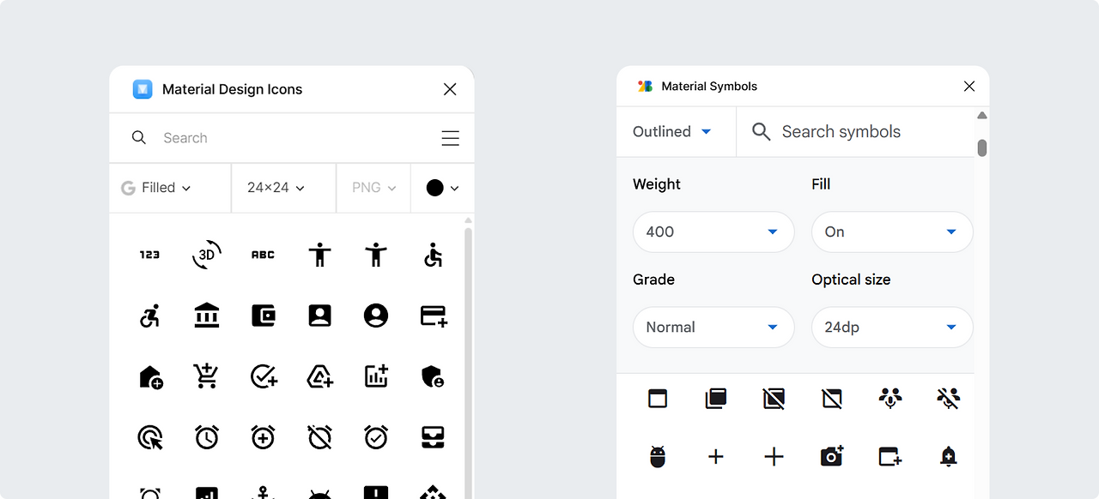Click the Material Symbols colorful logo
This screenshot has width=1099, height=499.
coord(645,87)
